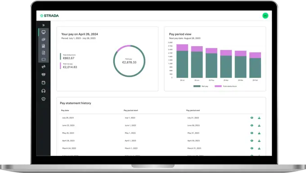This screenshot has width=306, height=173.
Task: Click the 'Your pay on April 26, 2024' heading
Action: pyautogui.click(x=80, y=34)
